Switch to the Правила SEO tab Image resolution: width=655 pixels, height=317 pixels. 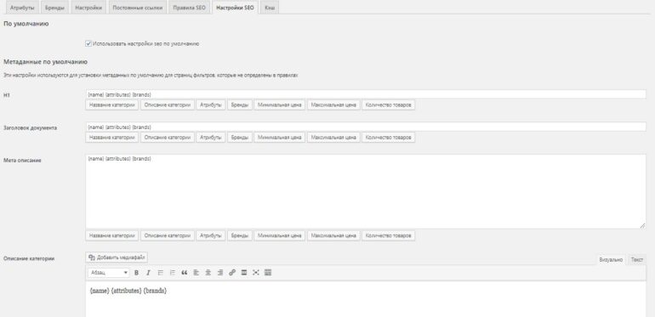pyautogui.click(x=189, y=8)
